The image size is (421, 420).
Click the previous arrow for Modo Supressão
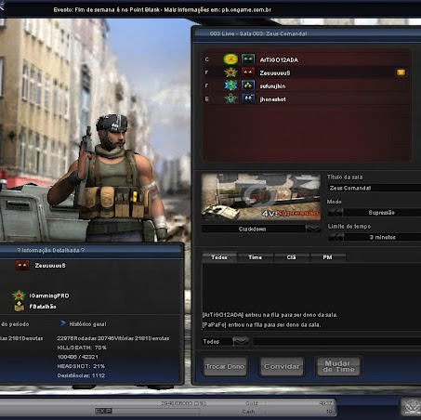point(335,213)
